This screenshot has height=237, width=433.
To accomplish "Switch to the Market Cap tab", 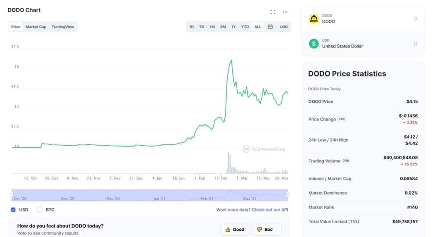I will pyautogui.click(x=36, y=27).
